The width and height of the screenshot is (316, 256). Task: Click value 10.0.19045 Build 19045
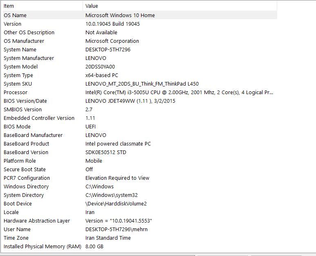pyautogui.click(x=112, y=24)
